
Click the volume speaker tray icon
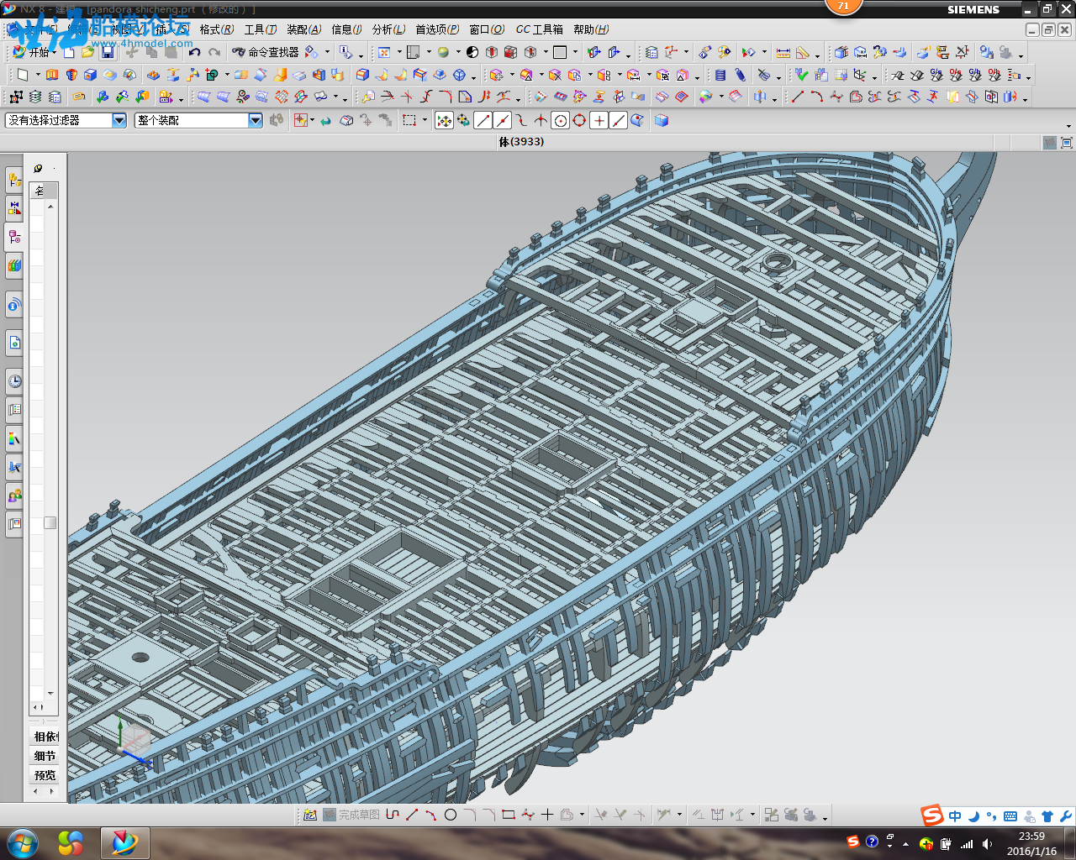[x=987, y=844]
